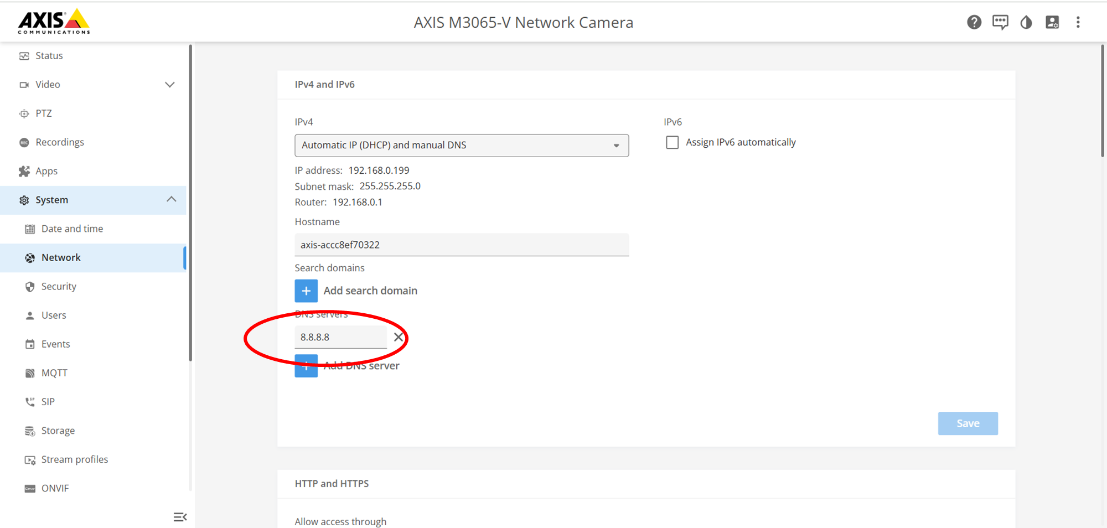Screen dimensions: 1107x528
Task: Expand the Video menu chevron
Action: click(x=170, y=85)
